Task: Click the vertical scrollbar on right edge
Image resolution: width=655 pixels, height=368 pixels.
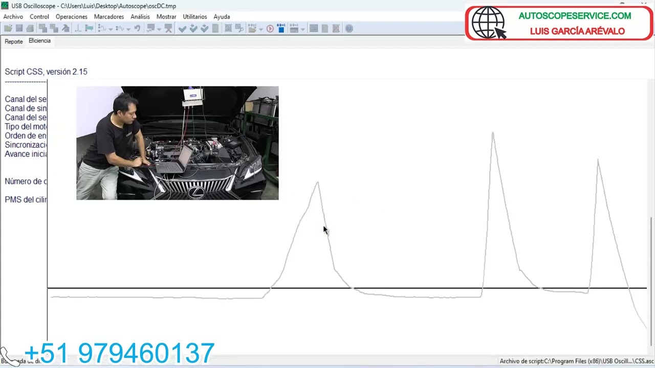Action: (x=651, y=281)
